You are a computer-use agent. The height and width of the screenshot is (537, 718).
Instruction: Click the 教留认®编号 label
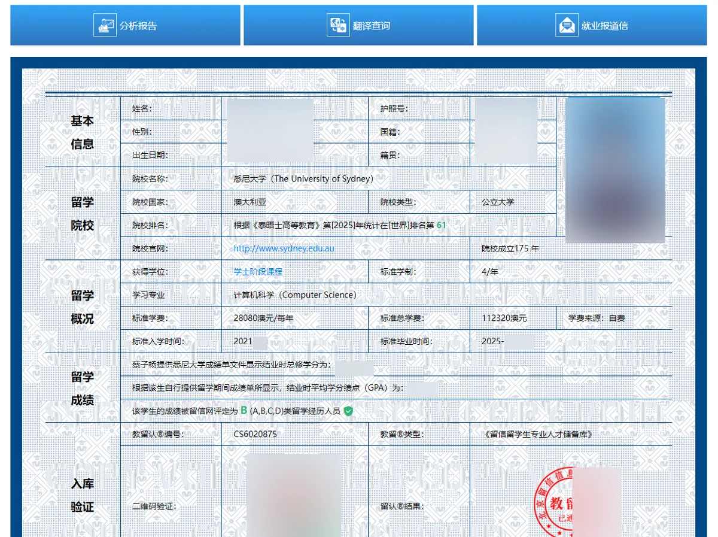(158, 434)
